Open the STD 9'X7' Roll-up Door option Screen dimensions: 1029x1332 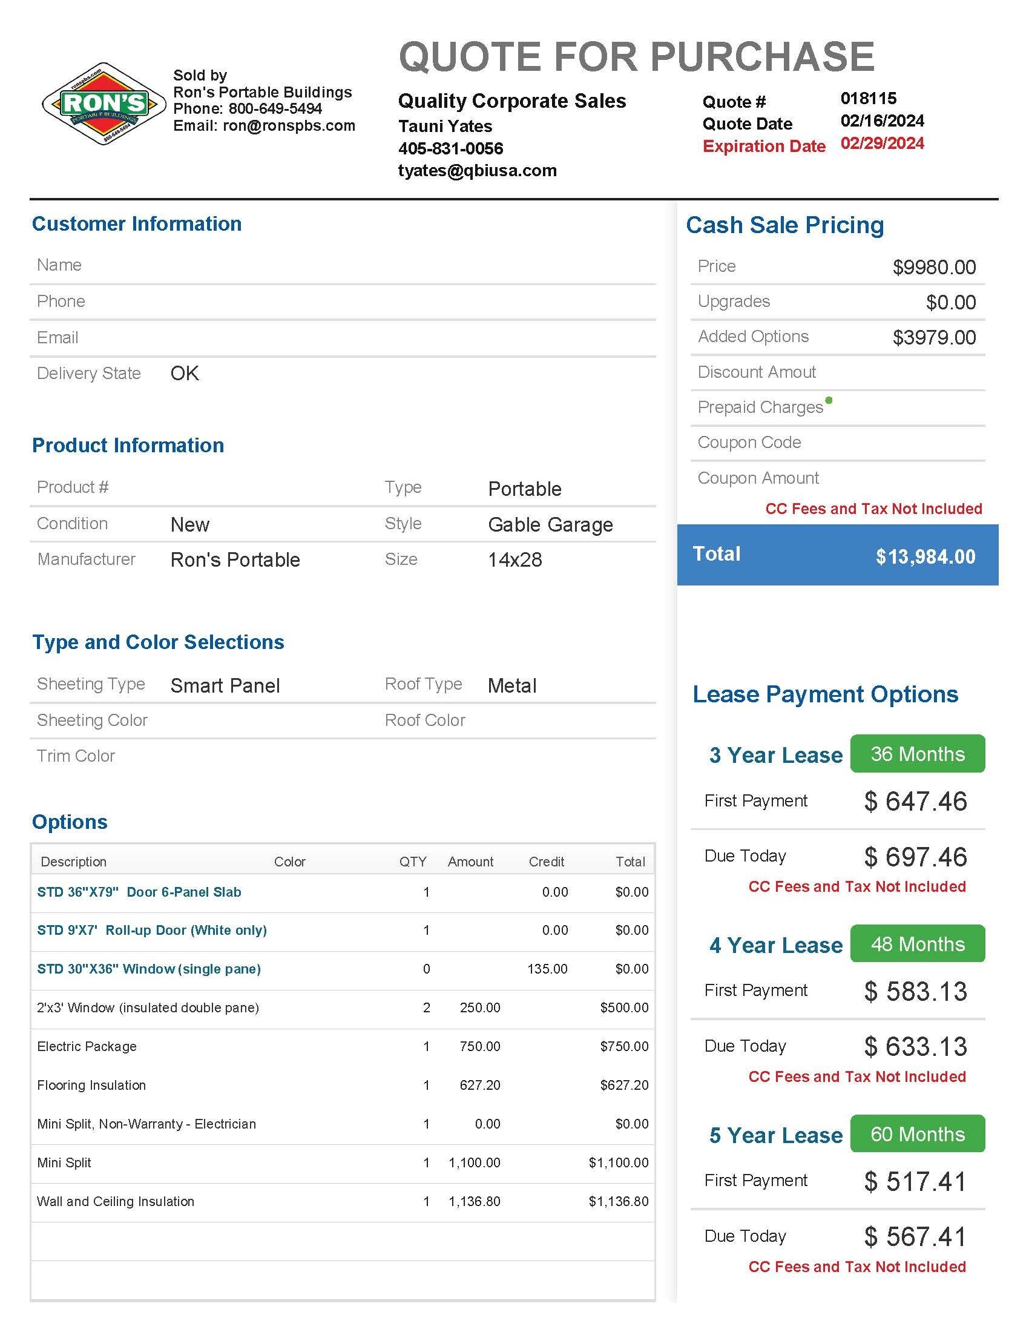pos(152,930)
